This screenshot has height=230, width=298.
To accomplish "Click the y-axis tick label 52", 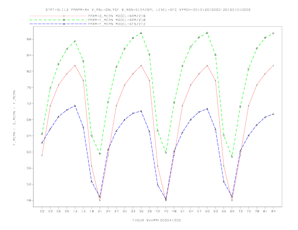I will tap(30, 184).
